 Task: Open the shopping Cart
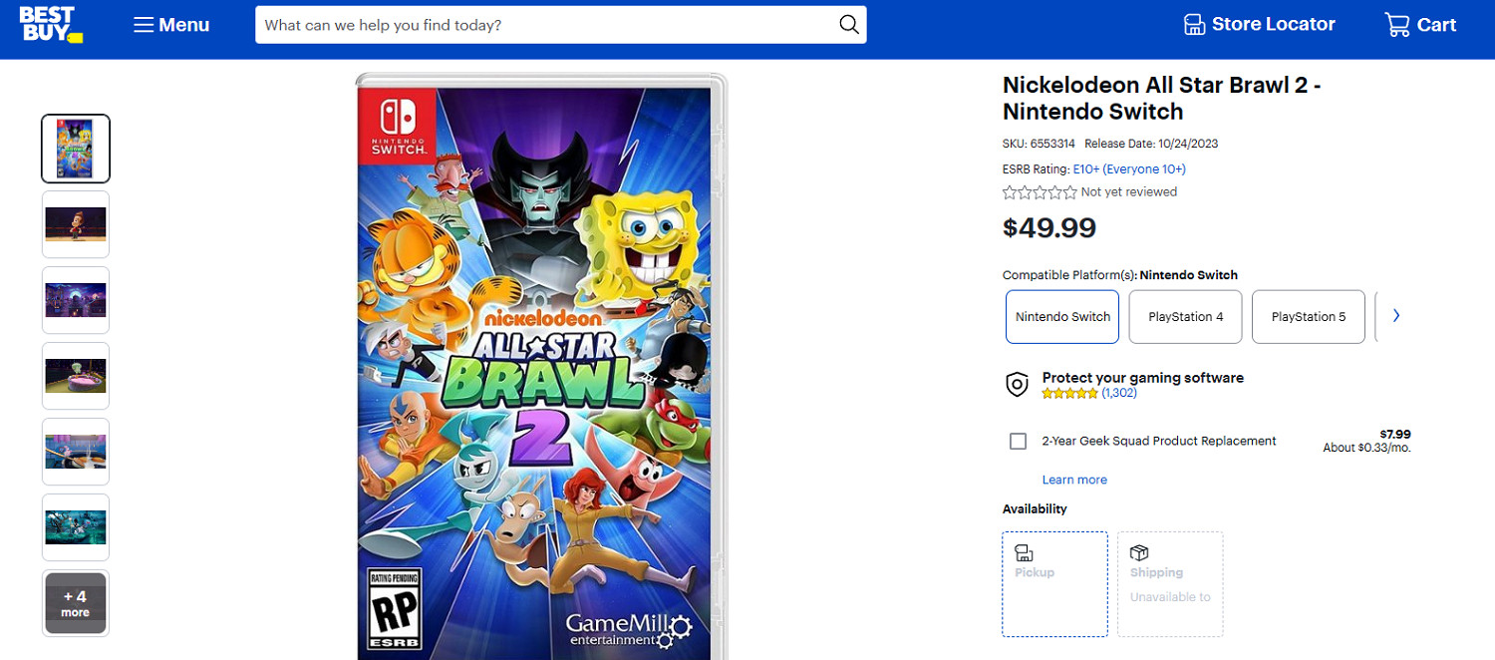tap(1421, 25)
